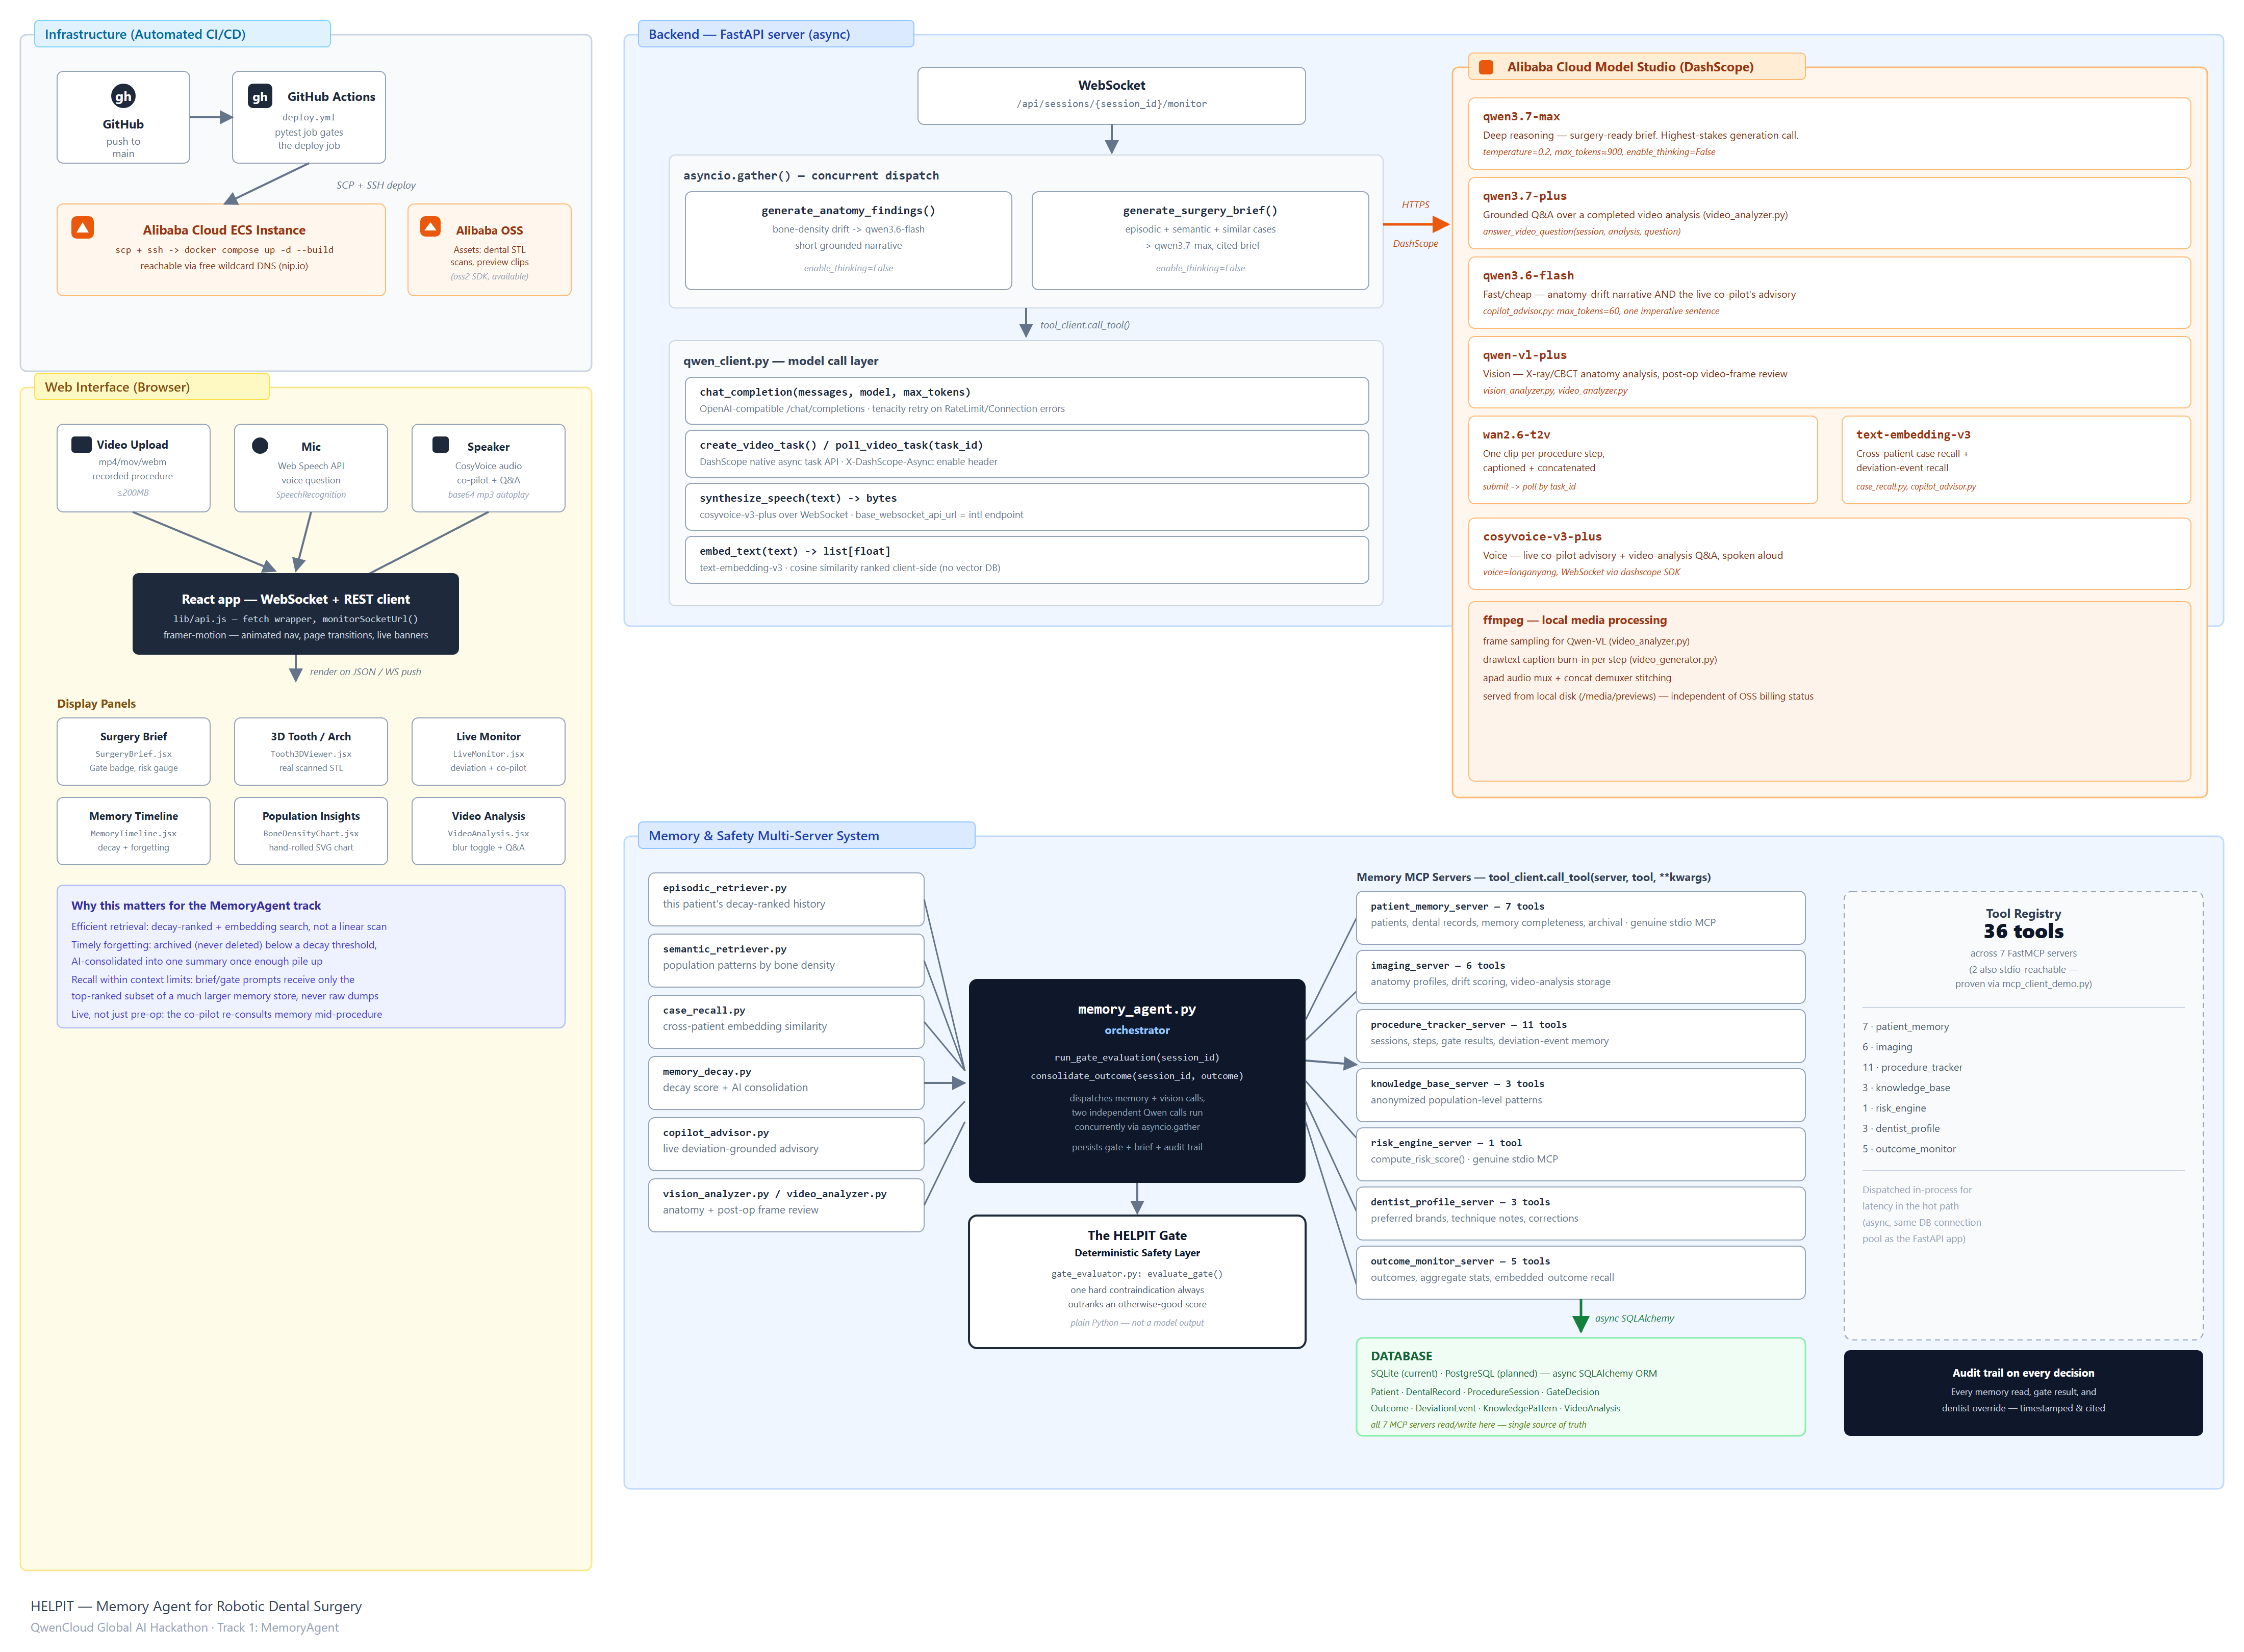Click the 'Audit trail on every decision' box
Screen dimensions: 2244x1652
click(x=2023, y=1393)
